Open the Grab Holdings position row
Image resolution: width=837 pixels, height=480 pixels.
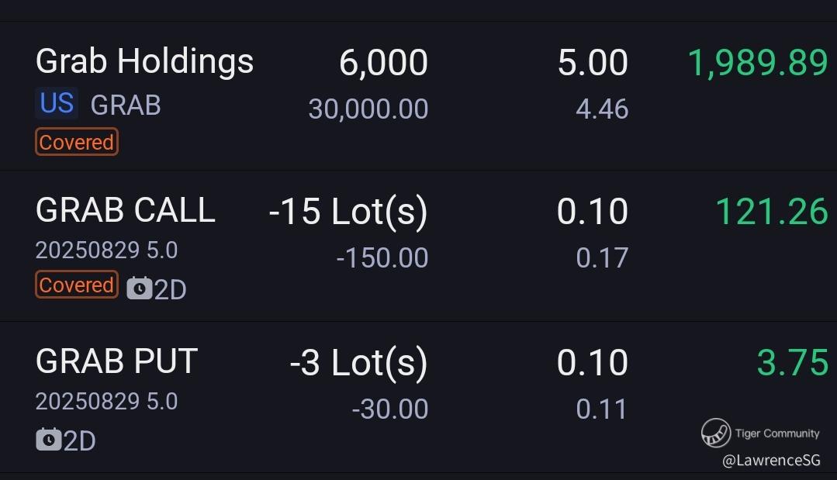click(x=419, y=96)
